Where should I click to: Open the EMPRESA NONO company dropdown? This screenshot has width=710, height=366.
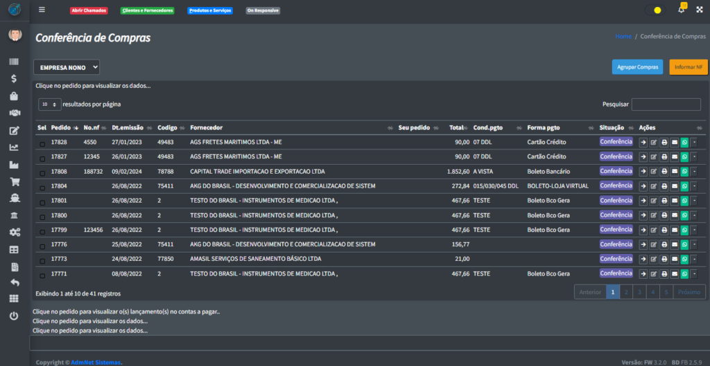tap(67, 67)
